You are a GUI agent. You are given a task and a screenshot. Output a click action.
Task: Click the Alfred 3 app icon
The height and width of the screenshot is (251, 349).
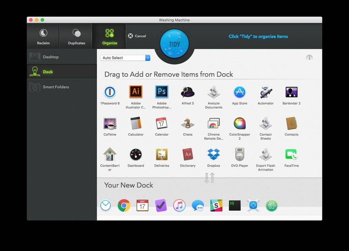[187, 93]
